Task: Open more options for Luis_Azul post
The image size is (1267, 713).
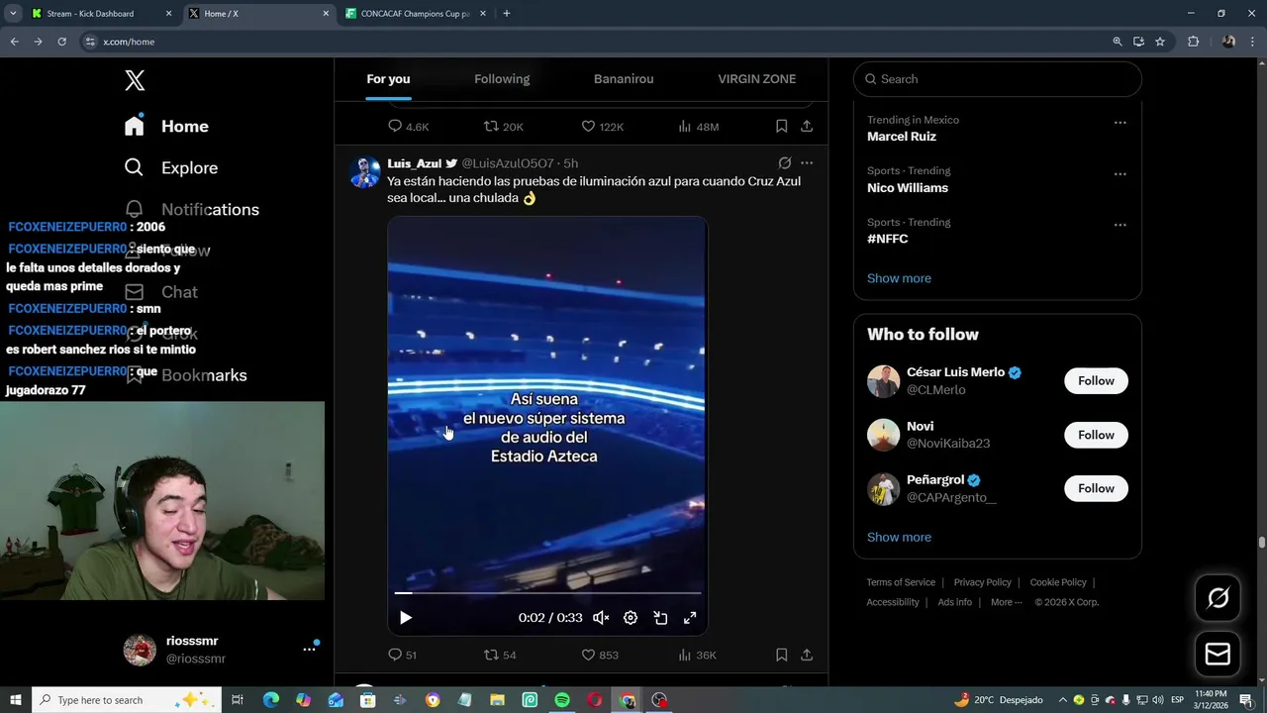Action: 807,162
